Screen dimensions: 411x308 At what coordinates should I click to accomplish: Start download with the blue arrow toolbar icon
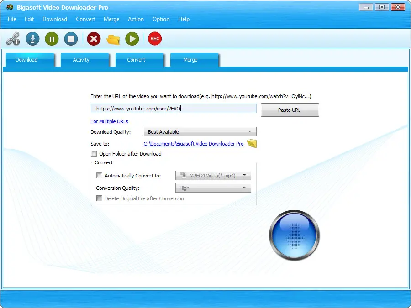pos(32,39)
